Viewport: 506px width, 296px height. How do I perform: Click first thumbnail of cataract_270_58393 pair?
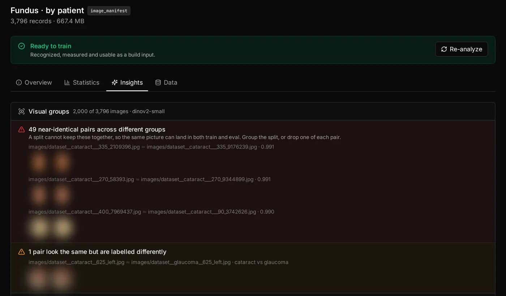[39, 195]
